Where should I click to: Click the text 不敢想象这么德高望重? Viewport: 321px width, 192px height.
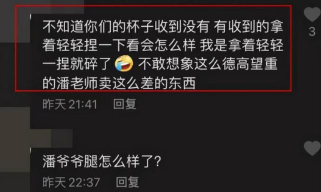[208, 64]
